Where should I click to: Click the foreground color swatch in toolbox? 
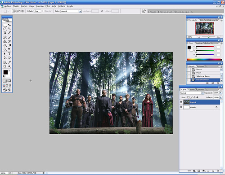[5, 72]
